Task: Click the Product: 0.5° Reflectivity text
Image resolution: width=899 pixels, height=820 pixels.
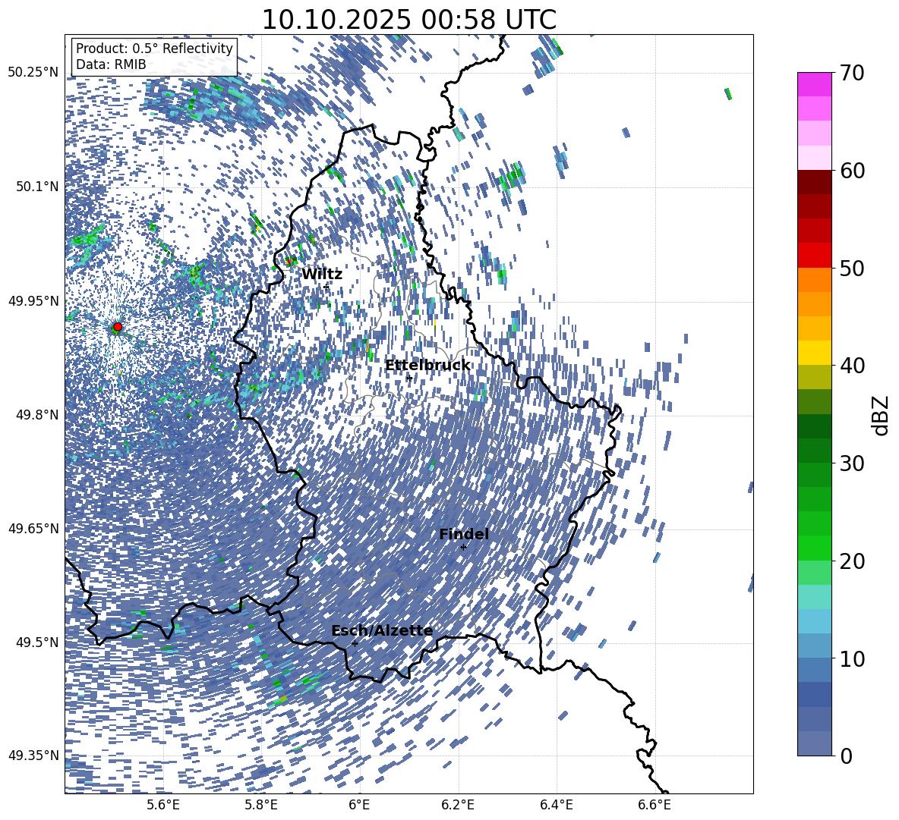Action: click(154, 49)
